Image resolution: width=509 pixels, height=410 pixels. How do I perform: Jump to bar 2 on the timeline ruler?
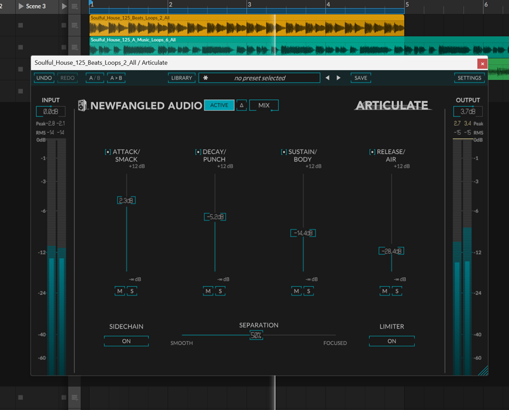point(171,4)
